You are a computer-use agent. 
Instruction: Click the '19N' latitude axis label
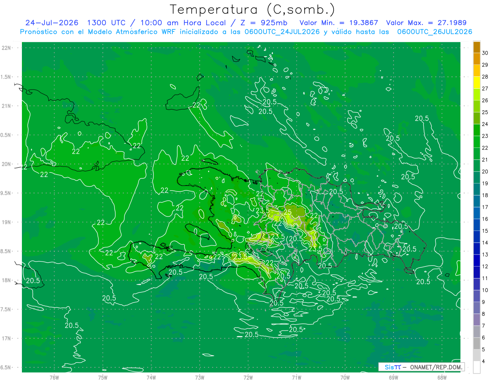pyautogui.click(x=7, y=222)
